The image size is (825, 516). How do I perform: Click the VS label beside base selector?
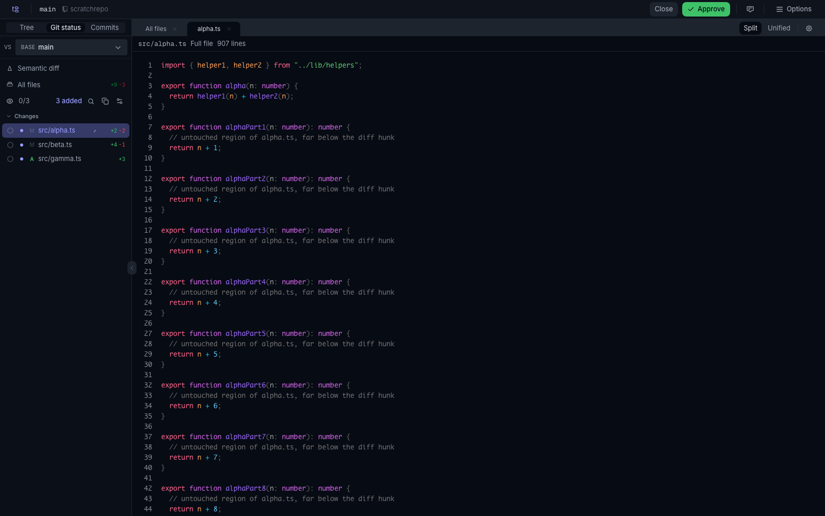tap(8, 47)
